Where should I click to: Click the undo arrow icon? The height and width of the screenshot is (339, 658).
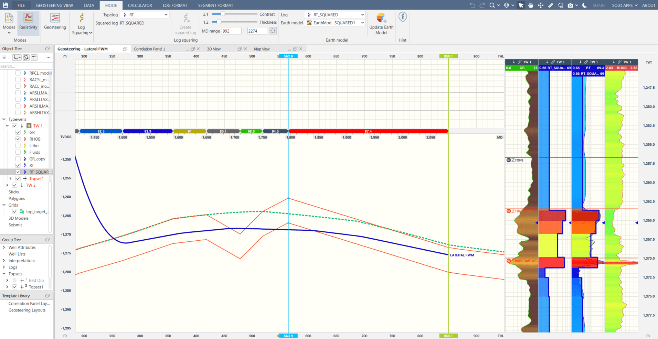coord(472,5)
